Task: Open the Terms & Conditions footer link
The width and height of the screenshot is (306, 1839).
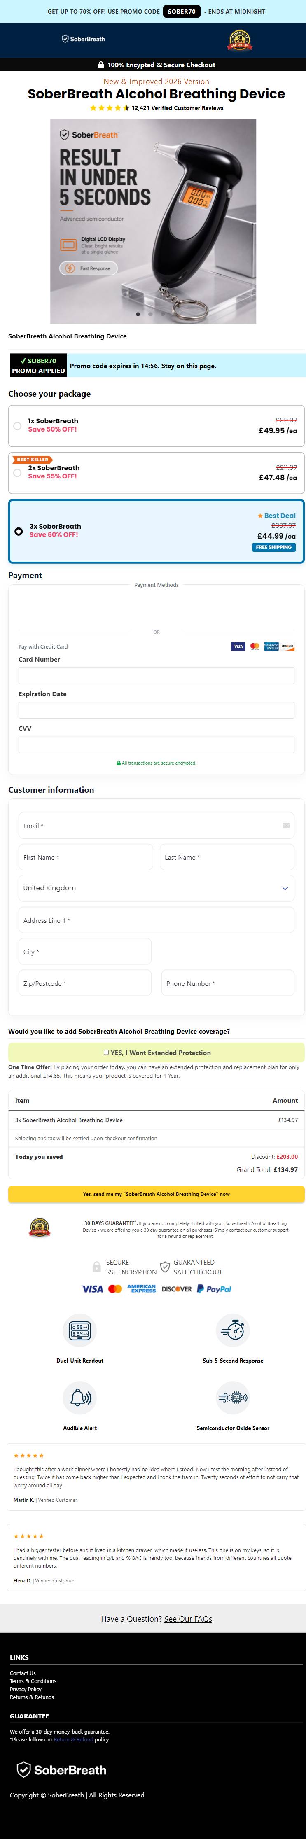Action: [33, 1681]
